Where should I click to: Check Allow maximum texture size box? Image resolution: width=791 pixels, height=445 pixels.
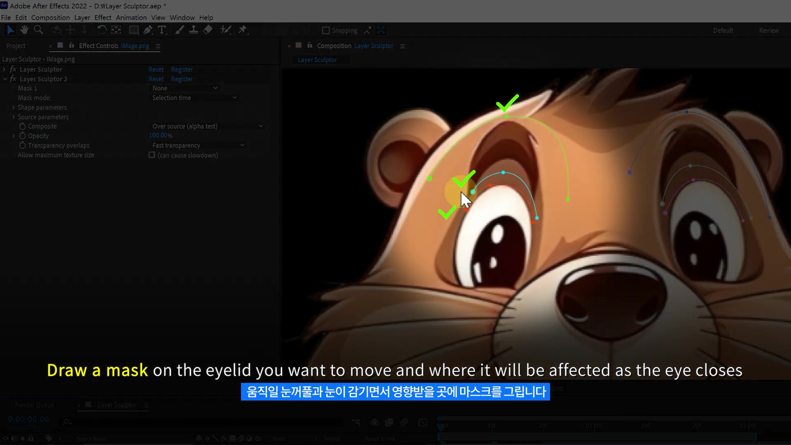click(152, 155)
